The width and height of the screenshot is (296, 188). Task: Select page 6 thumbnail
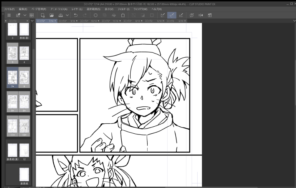[24, 78]
